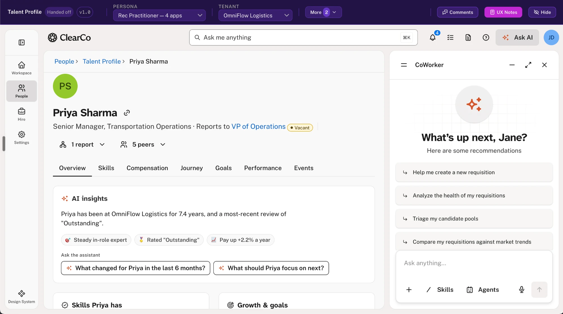
Task: Open the task checklist icon in header
Action: 450,37
